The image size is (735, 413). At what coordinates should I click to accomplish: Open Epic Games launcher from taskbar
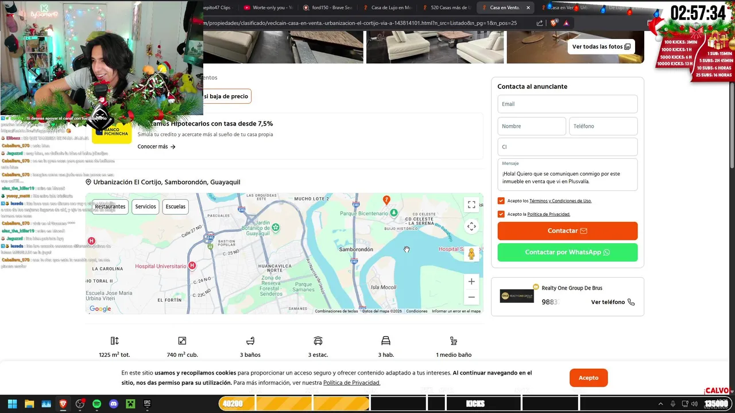[147, 404]
